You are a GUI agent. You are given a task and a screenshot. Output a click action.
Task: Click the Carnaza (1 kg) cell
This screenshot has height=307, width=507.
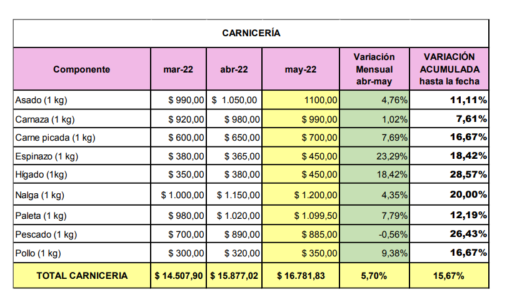pyautogui.click(x=44, y=119)
